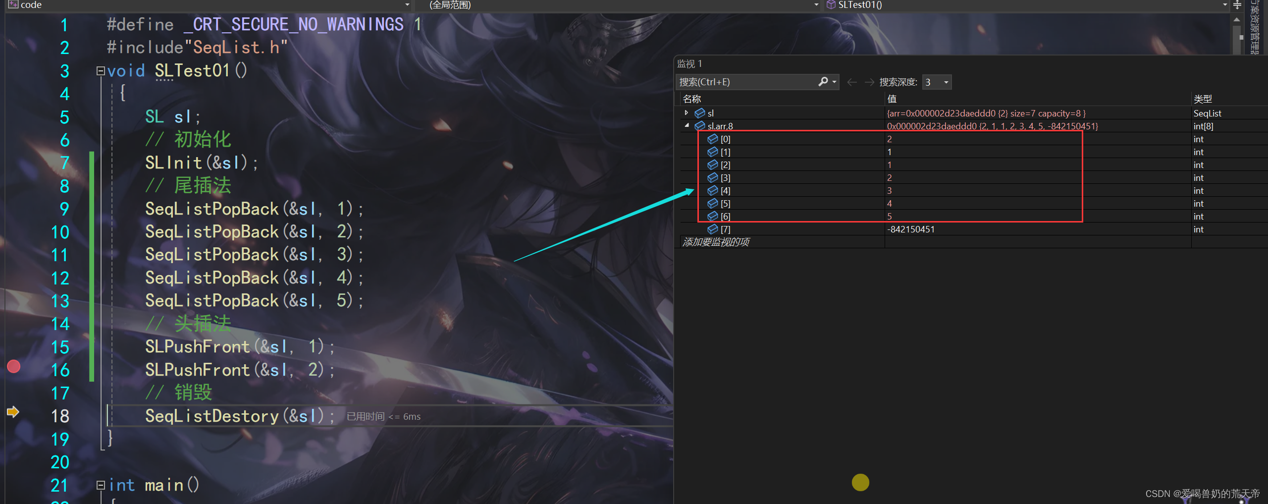The image size is (1268, 504).
Task: Select the icon of array element [2]
Action: 713,165
